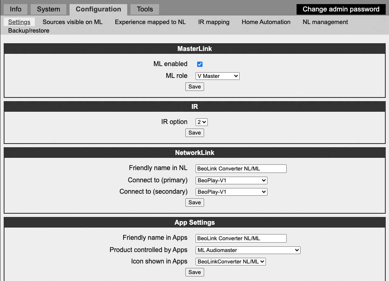The image size is (389, 281).
Task: Save the MasterLink settings
Action: tap(195, 86)
